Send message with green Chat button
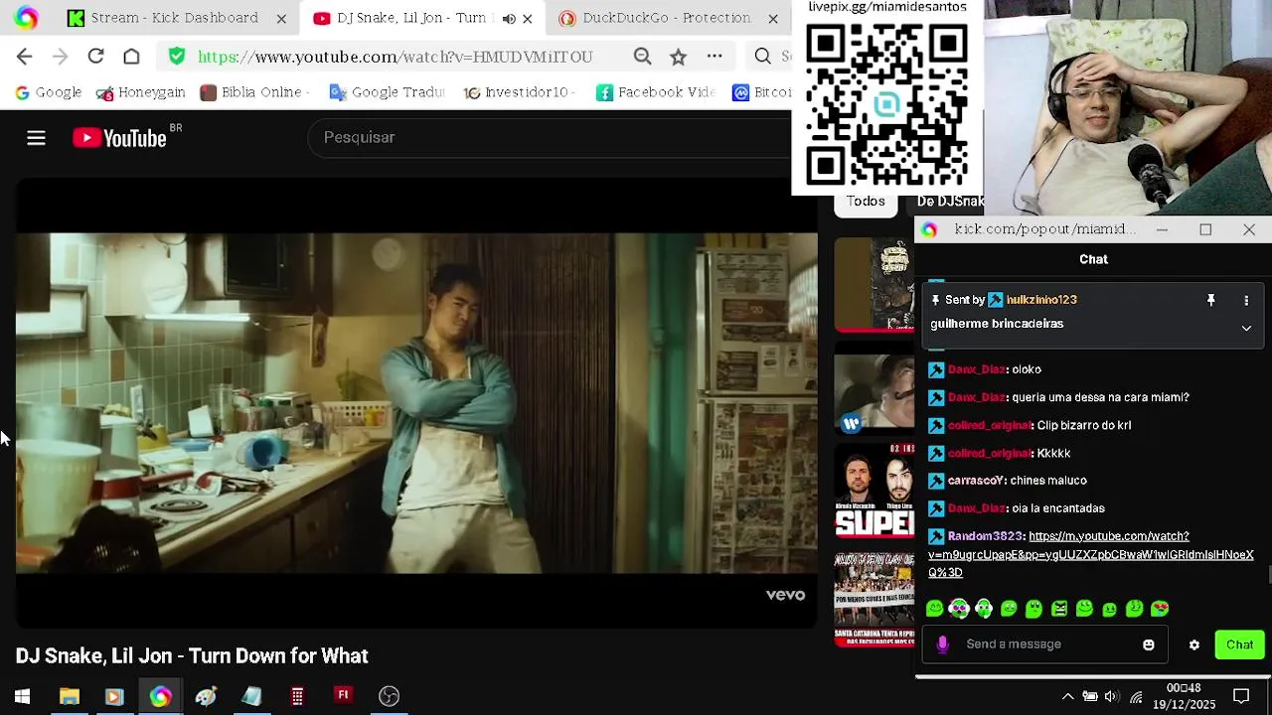Screen dimensions: 1272x715 click(x=1239, y=644)
